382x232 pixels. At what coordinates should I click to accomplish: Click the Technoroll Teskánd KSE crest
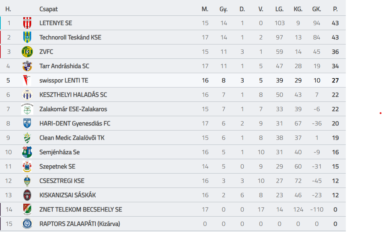coord(27,37)
